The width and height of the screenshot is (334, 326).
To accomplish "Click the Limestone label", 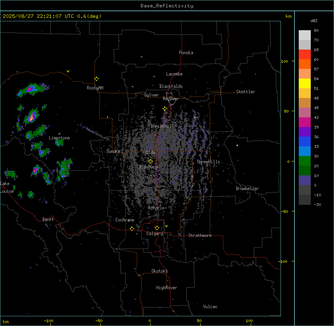I will (59, 138).
